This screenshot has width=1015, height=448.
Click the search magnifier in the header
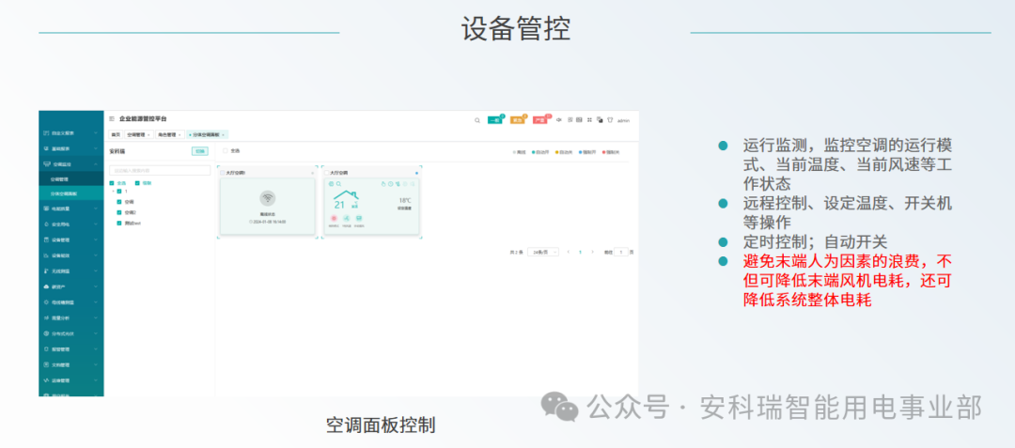pyautogui.click(x=477, y=120)
